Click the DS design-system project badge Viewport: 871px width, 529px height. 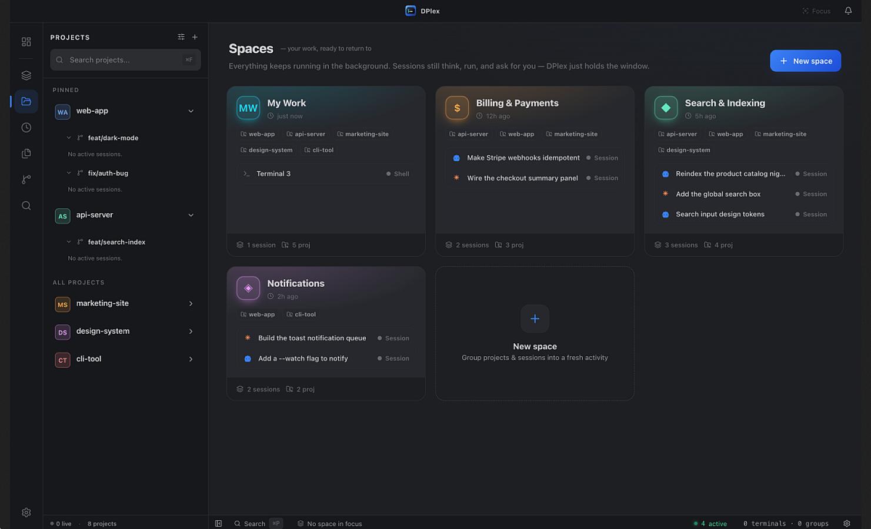click(x=62, y=332)
